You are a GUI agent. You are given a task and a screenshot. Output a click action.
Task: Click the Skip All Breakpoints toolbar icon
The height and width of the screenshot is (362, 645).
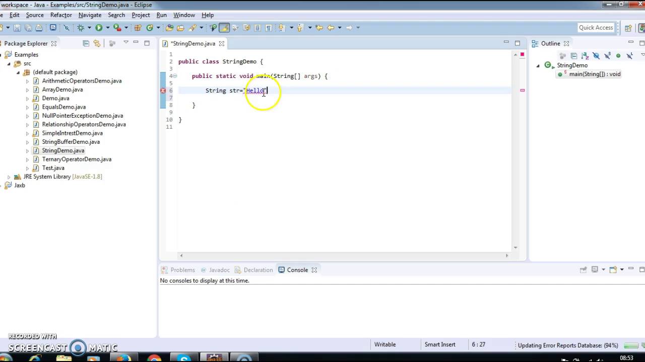tap(66, 28)
